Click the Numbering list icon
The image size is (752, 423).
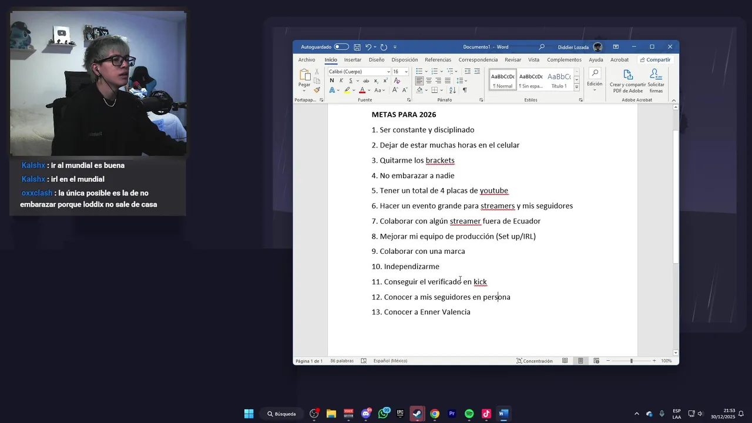coord(434,72)
